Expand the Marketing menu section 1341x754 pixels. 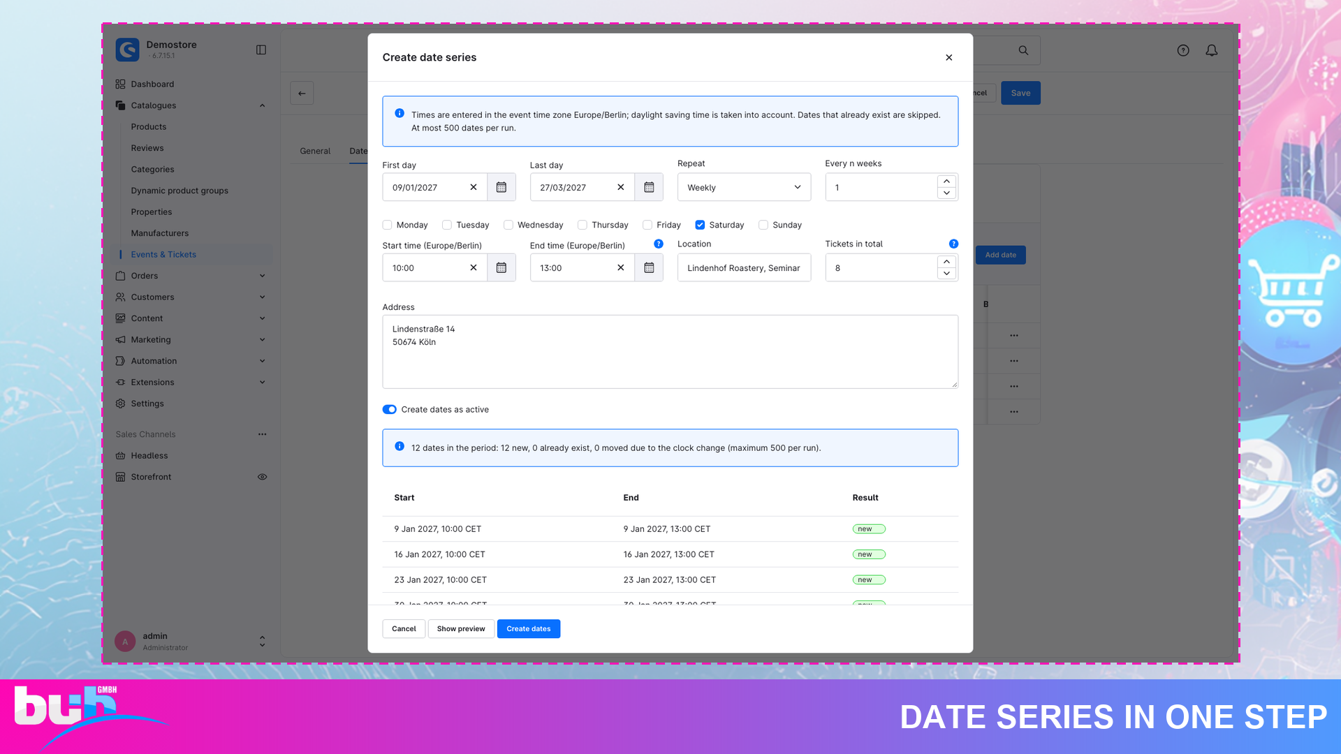click(x=262, y=339)
